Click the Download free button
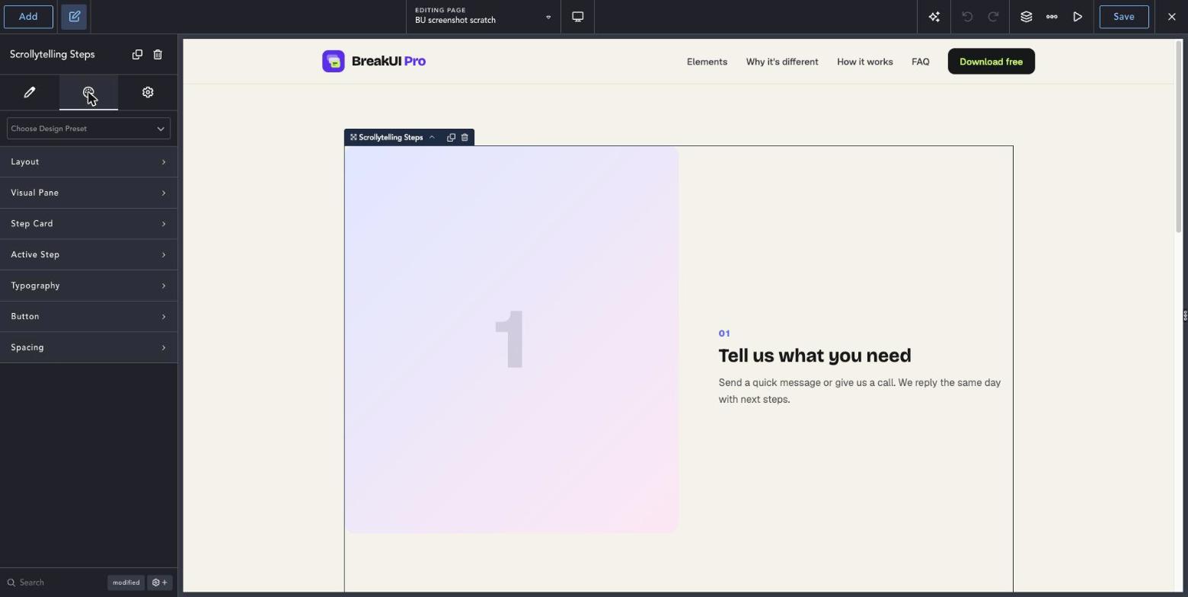 [992, 62]
